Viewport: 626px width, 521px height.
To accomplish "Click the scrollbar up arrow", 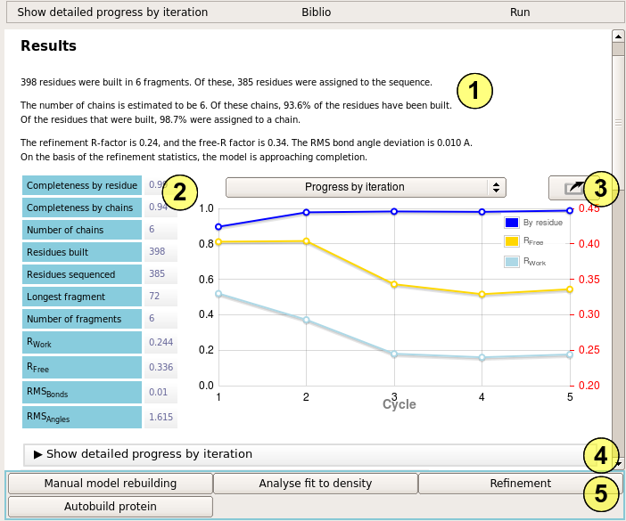I will click(617, 36).
